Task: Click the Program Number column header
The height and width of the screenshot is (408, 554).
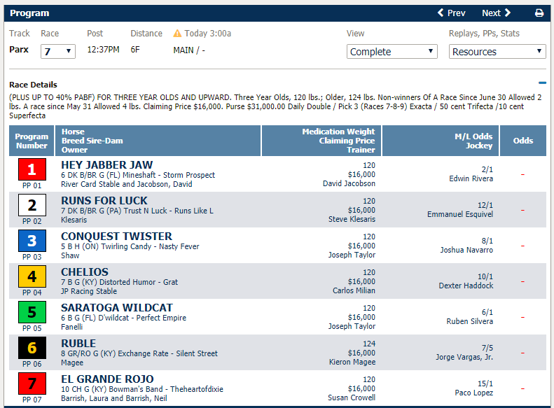Action: [x=32, y=141]
